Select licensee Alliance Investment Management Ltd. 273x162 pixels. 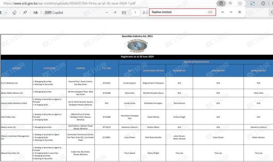coord(15,137)
